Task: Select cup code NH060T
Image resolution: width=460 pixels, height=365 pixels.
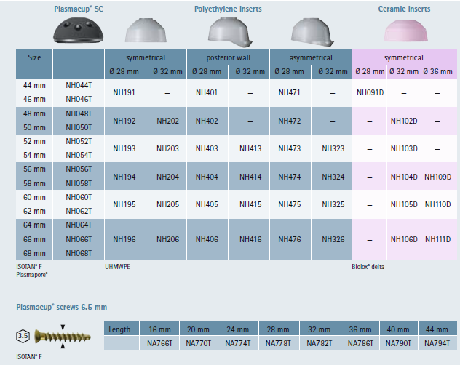Action: coord(79,197)
